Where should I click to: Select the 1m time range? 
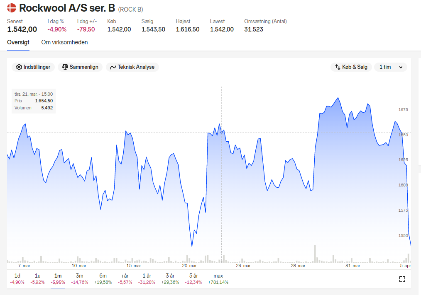[58, 279]
